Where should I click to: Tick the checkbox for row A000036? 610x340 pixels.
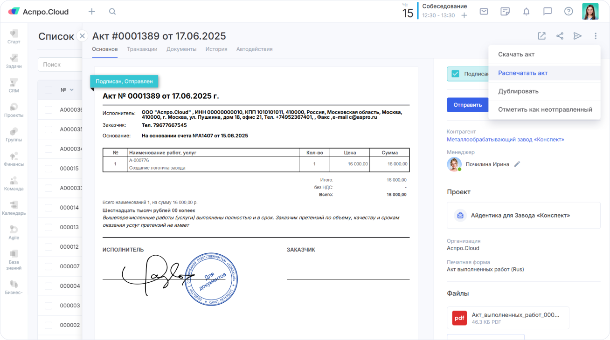49,110
